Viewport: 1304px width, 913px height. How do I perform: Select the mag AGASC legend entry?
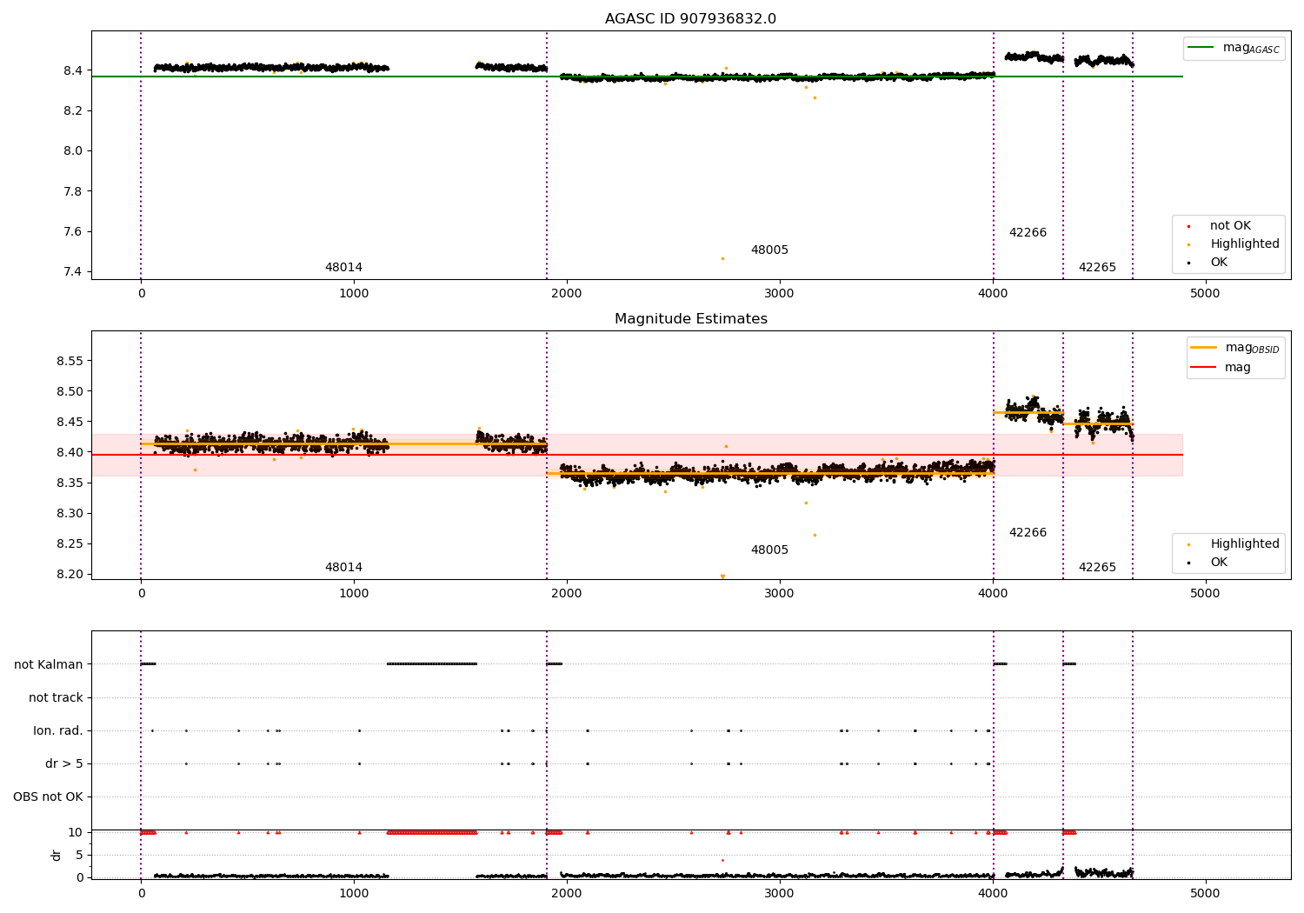(x=1234, y=48)
